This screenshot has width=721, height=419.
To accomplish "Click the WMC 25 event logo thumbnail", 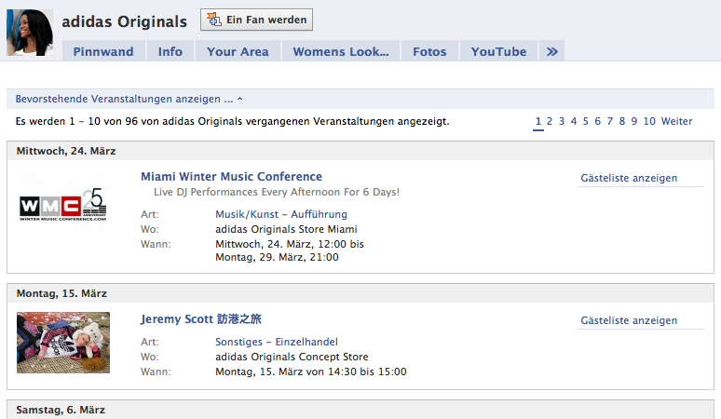I will point(63,204).
